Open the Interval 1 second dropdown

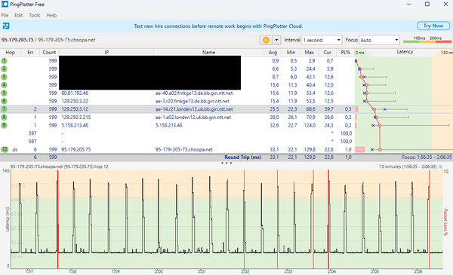pyautogui.click(x=322, y=40)
